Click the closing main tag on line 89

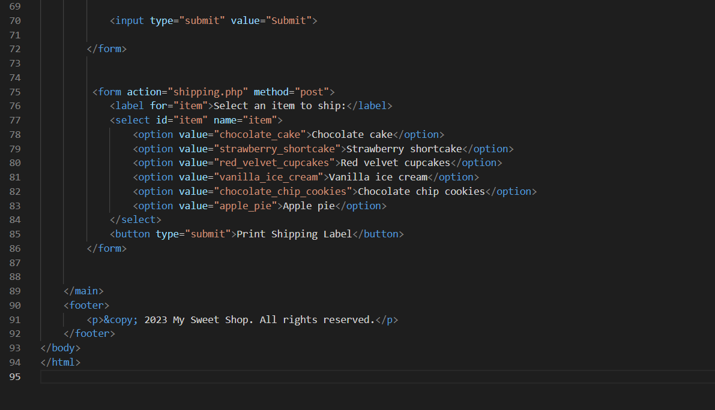pyautogui.click(x=83, y=290)
